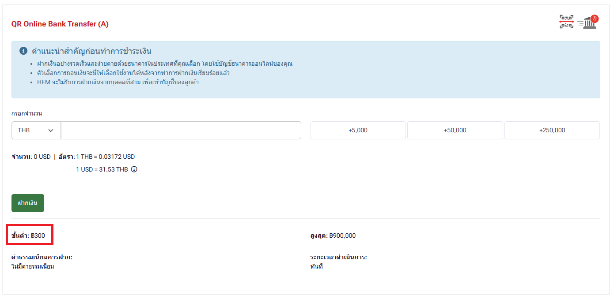This screenshot has width=614, height=299.
Task: Select the +50,000 quick amount
Action: point(455,131)
